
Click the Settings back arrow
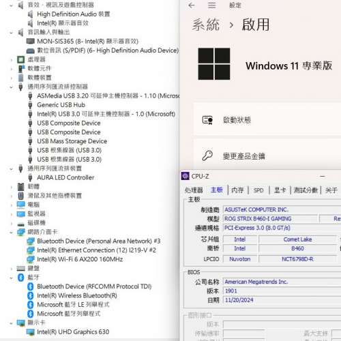192,5
